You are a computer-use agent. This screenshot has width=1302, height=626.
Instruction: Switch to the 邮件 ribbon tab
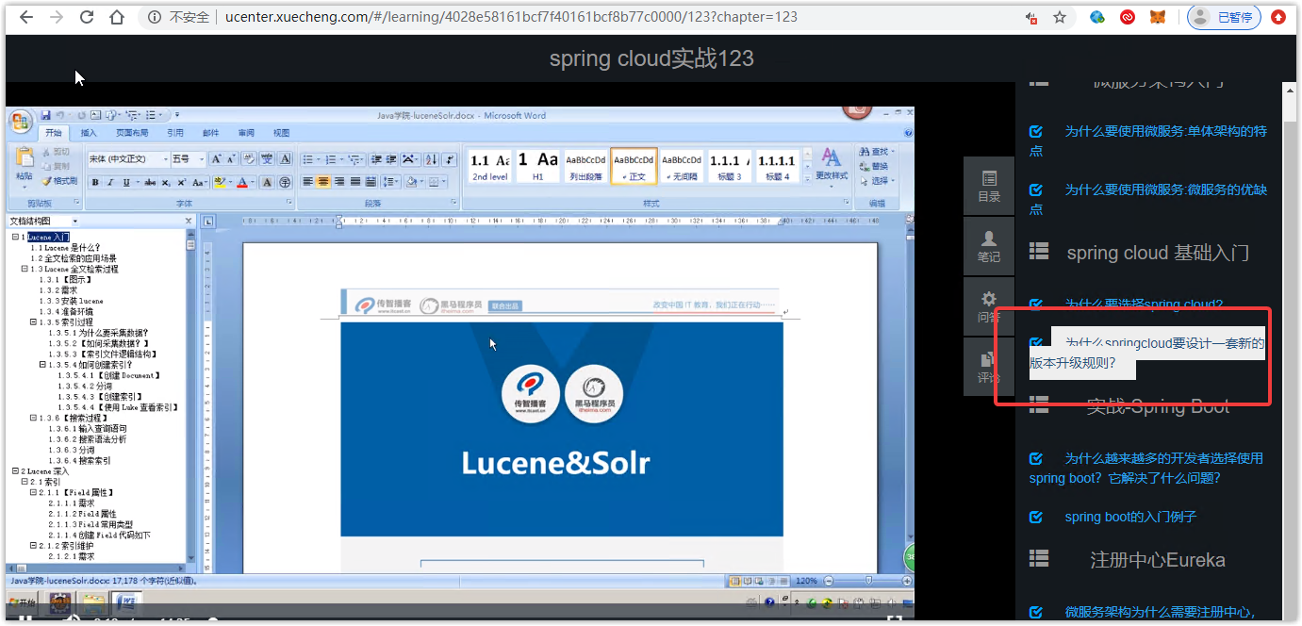click(211, 133)
